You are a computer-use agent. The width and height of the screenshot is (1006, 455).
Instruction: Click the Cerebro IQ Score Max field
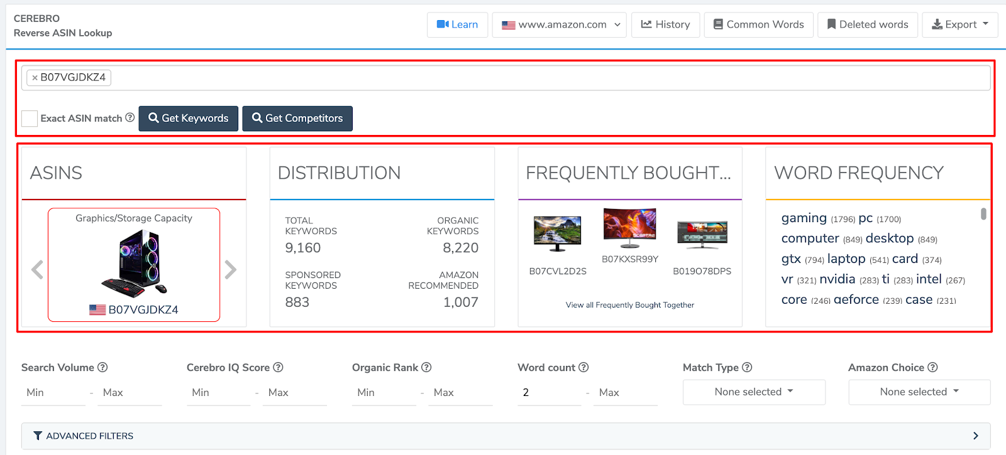tap(295, 393)
